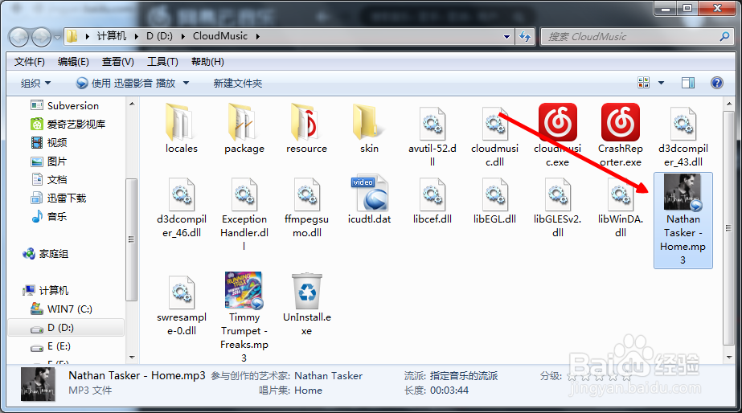The image size is (742, 413).
Task: Click the refresh button beside address bar
Action: 525,36
